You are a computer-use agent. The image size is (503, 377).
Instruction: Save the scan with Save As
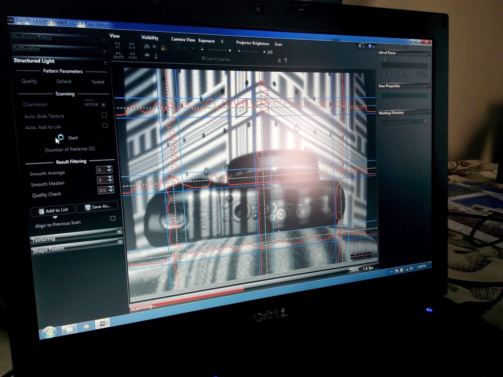[97, 206]
